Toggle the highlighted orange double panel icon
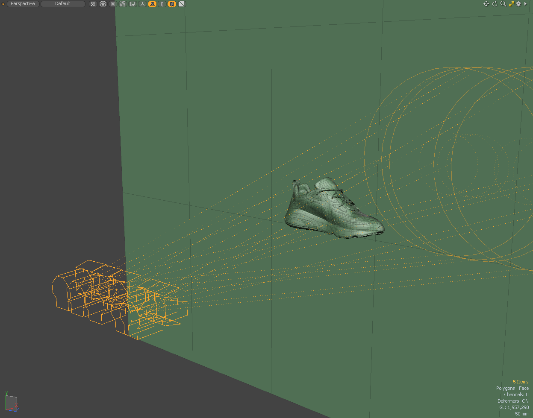This screenshot has height=418, width=533. coord(172,4)
